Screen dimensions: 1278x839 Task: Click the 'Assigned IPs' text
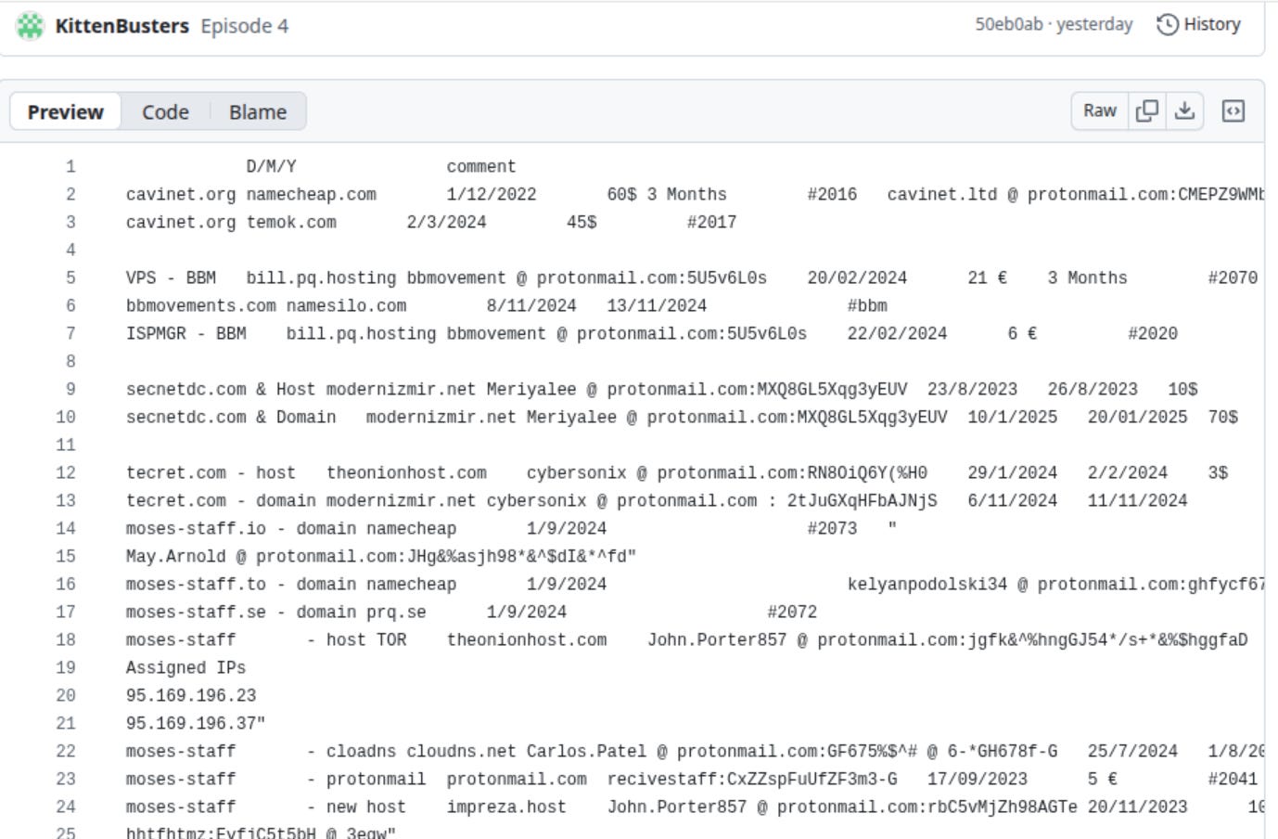(x=185, y=668)
